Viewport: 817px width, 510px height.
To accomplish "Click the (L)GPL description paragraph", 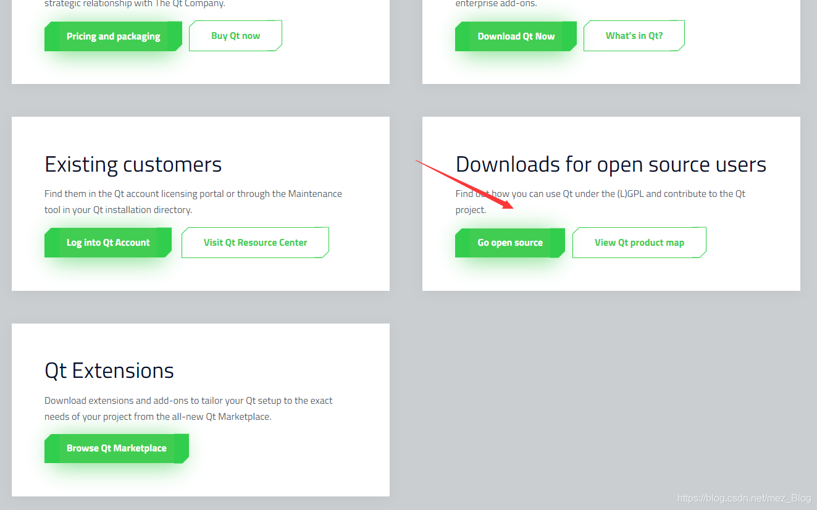I will (600, 202).
